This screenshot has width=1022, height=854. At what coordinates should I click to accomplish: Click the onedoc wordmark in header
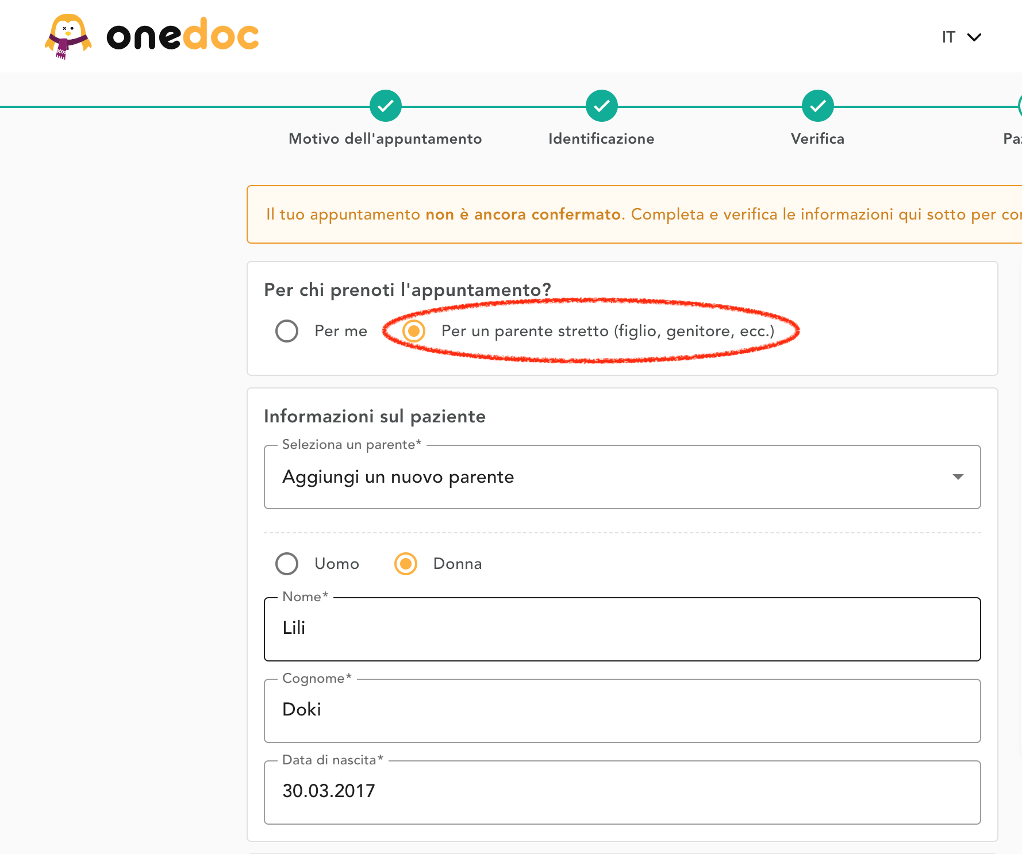183,36
